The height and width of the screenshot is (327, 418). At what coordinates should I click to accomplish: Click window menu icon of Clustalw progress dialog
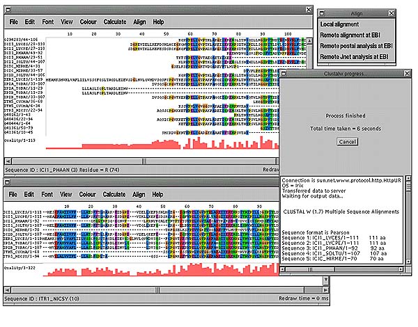(x=284, y=73)
